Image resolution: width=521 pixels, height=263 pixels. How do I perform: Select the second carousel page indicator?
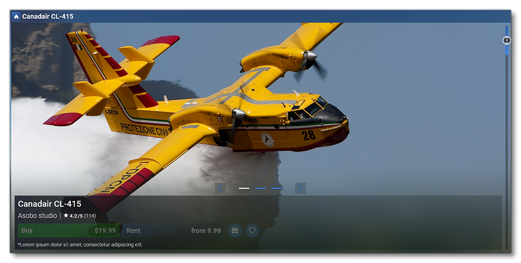[x=260, y=188]
